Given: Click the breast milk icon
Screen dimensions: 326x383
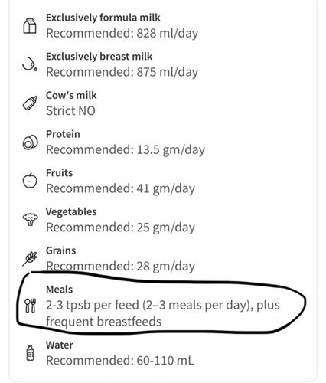Looking at the screenshot, I should tap(30, 64).
